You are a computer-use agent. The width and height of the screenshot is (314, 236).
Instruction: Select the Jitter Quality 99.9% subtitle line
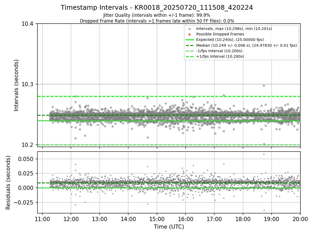(157, 15)
